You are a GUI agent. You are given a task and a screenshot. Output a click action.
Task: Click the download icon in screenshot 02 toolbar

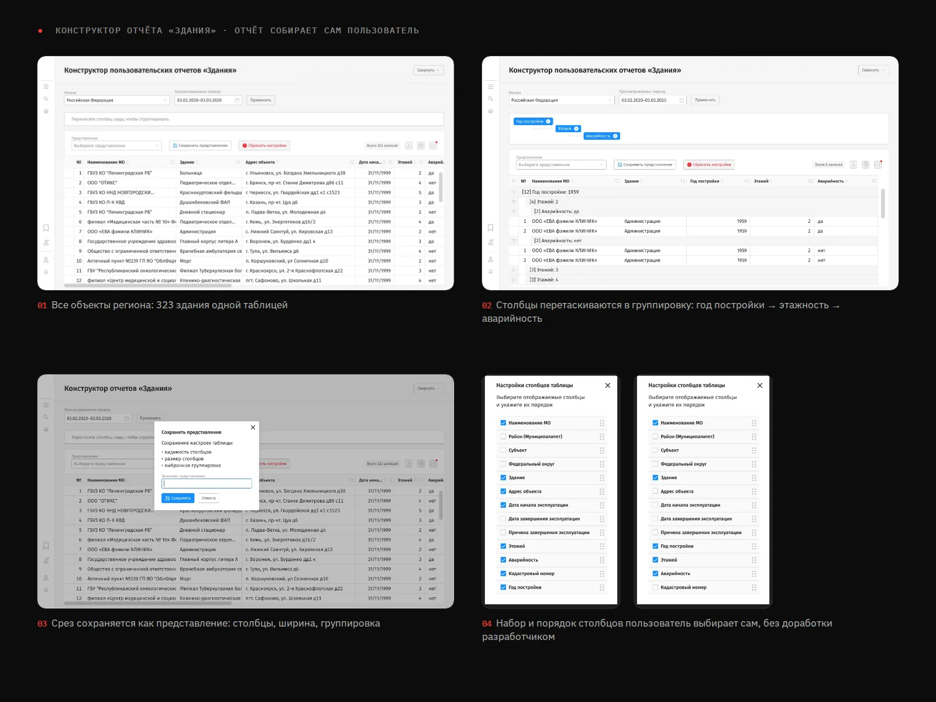(854, 164)
